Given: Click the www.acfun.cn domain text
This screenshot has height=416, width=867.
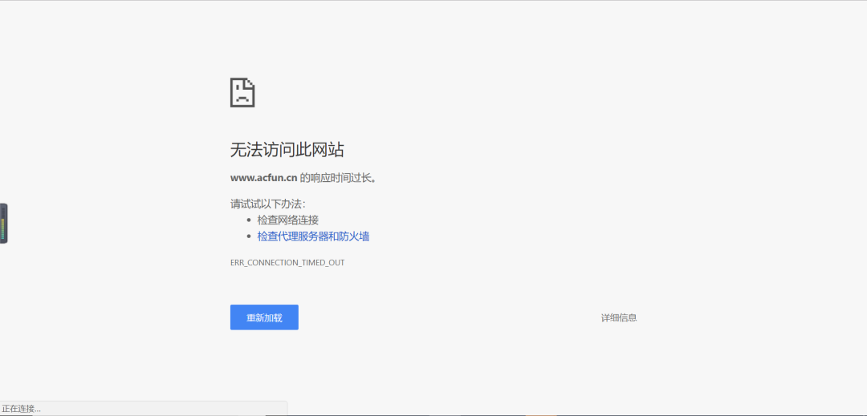Looking at the screenshot, I should click(264, 178).
